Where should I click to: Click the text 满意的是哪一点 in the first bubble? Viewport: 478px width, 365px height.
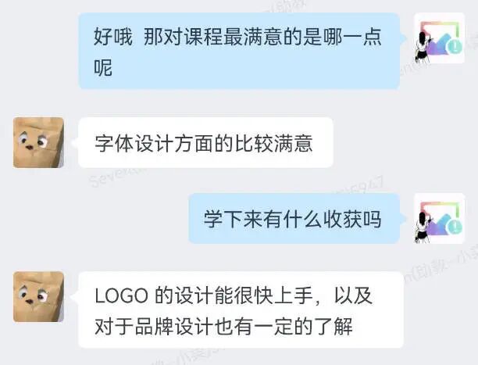pos(312,37)
